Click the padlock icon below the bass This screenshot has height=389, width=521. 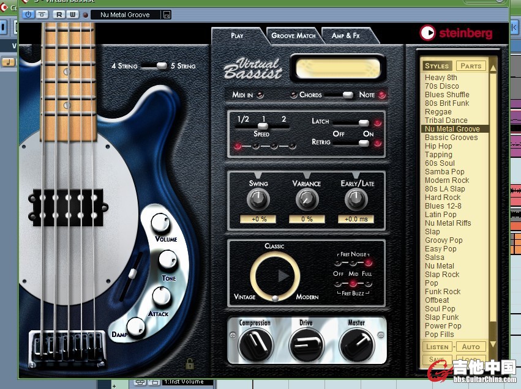[190, 364]
